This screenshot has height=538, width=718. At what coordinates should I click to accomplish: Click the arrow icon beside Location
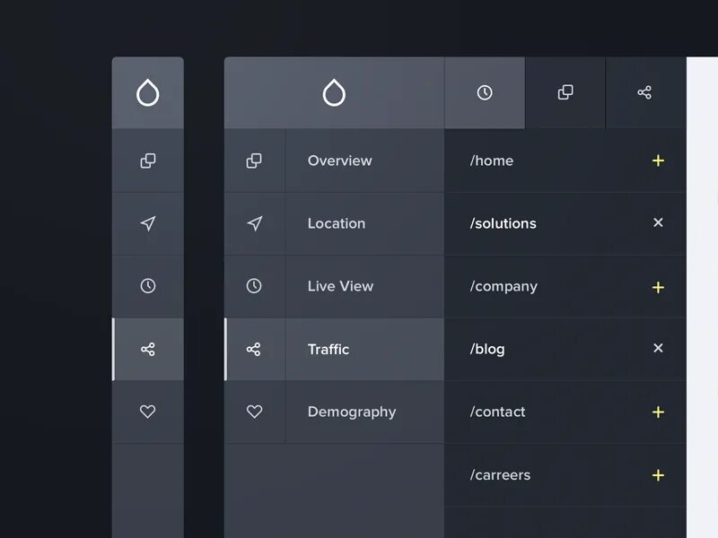pos(255,223)
